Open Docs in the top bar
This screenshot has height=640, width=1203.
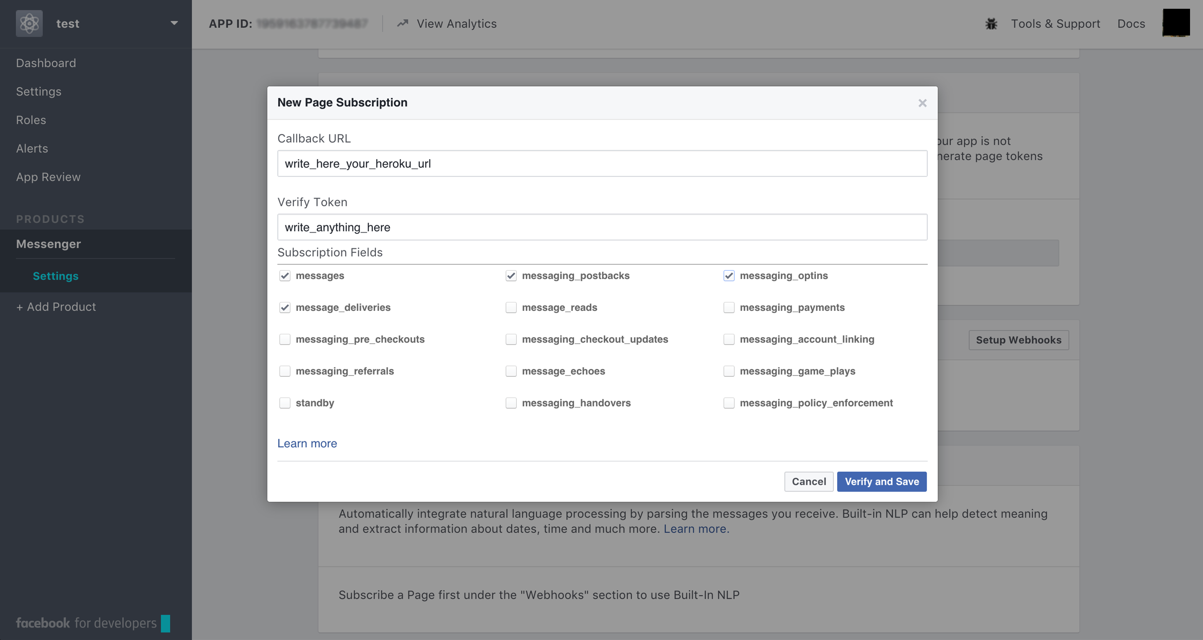[1131, 23]
